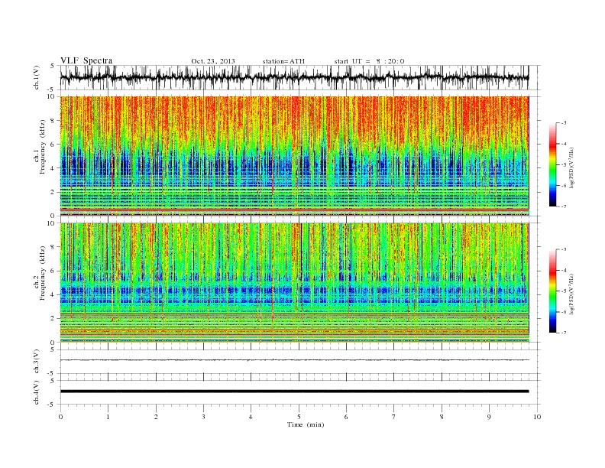This screenshot has height=468, width=605.
Task: Click the time axis tick label '10'
Action: point(537,417)
